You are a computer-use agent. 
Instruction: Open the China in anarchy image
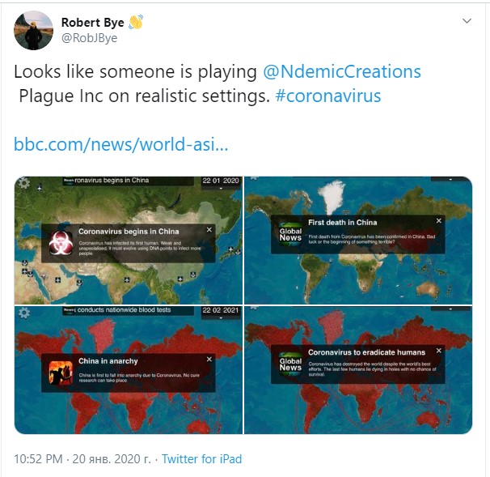pos(129,370)
